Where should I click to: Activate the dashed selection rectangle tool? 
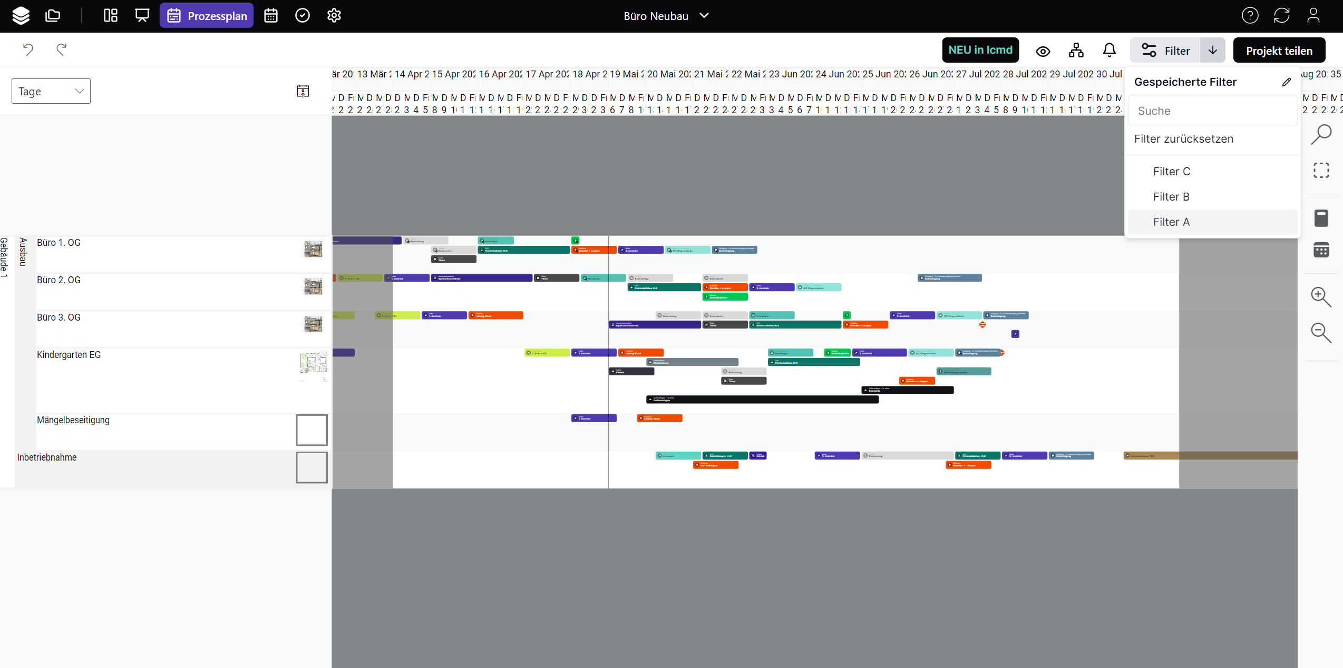coord(1321,171)
